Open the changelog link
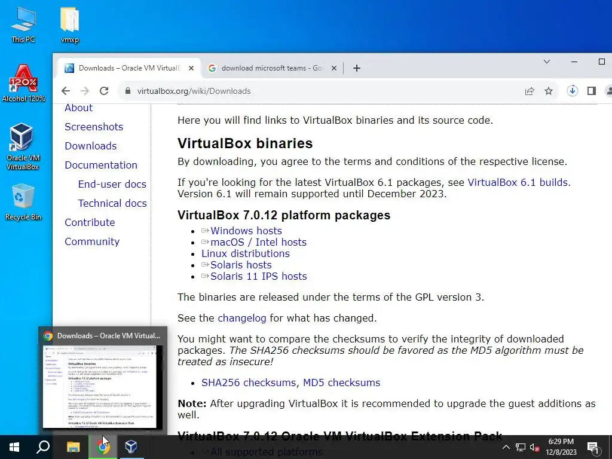The width and height of the screenshot is (612, 459). click(x=242, y=318)
